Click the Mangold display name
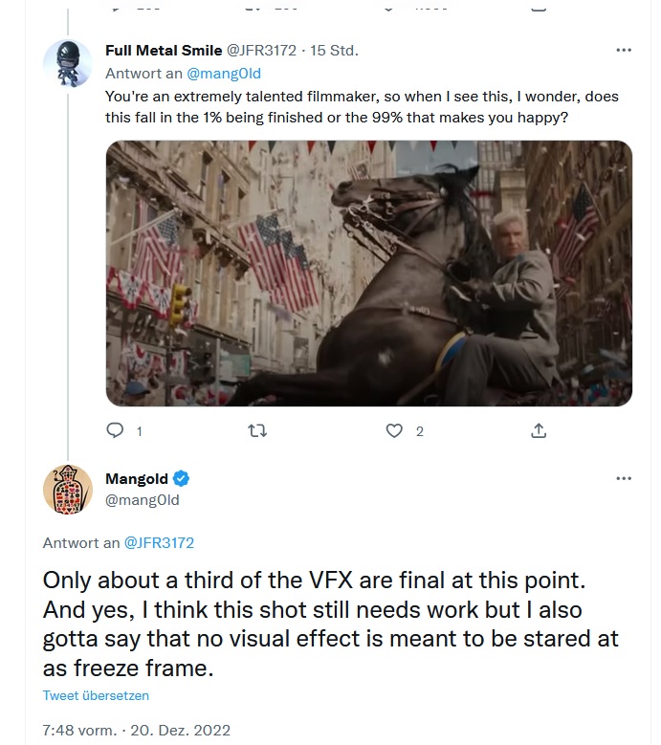661x745 pixels. tap(137, 479)
